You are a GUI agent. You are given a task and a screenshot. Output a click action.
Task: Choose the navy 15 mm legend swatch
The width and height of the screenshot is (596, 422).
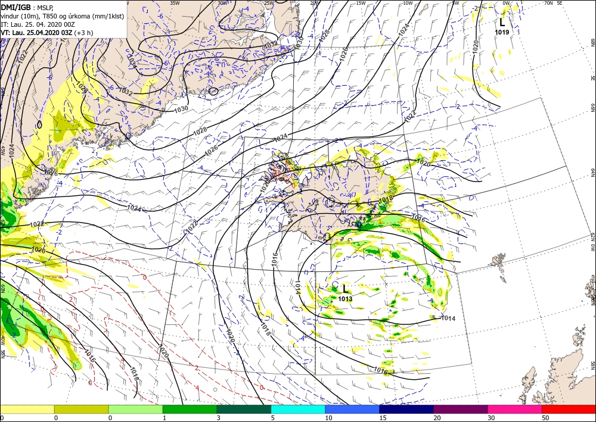tap(406, 409)
